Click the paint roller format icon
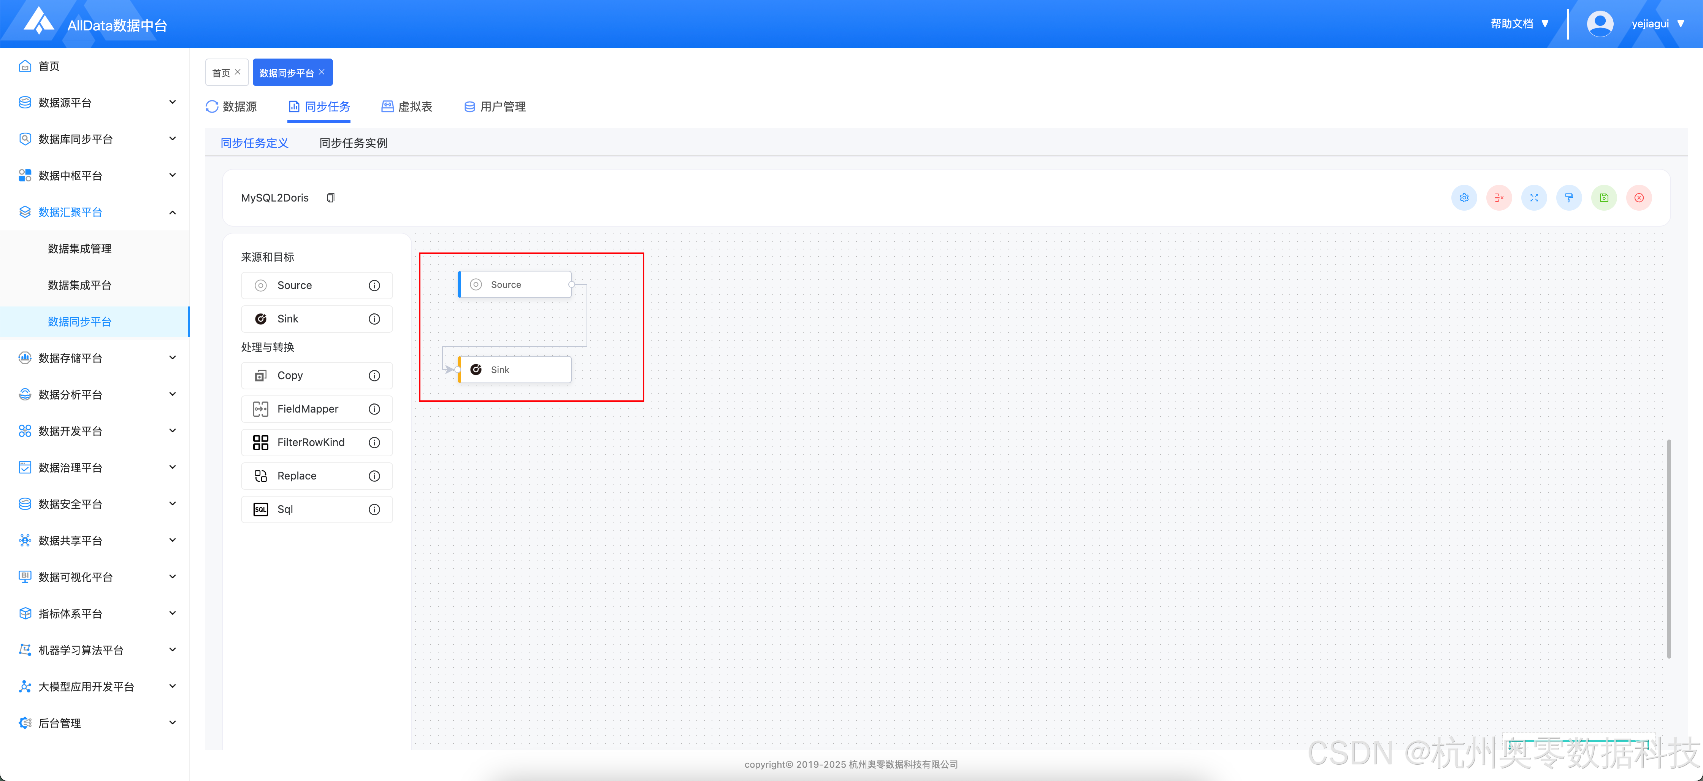The height and width of the screenshot is (781, 1703). pyautogui.click(x=1569, y=198)
